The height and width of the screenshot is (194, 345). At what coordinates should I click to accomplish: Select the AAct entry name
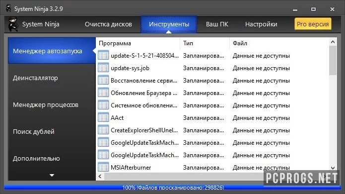click(117, 118)
